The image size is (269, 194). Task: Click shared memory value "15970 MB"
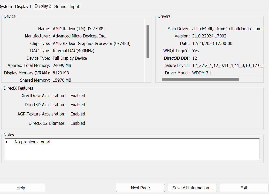[x=62, y=80]
